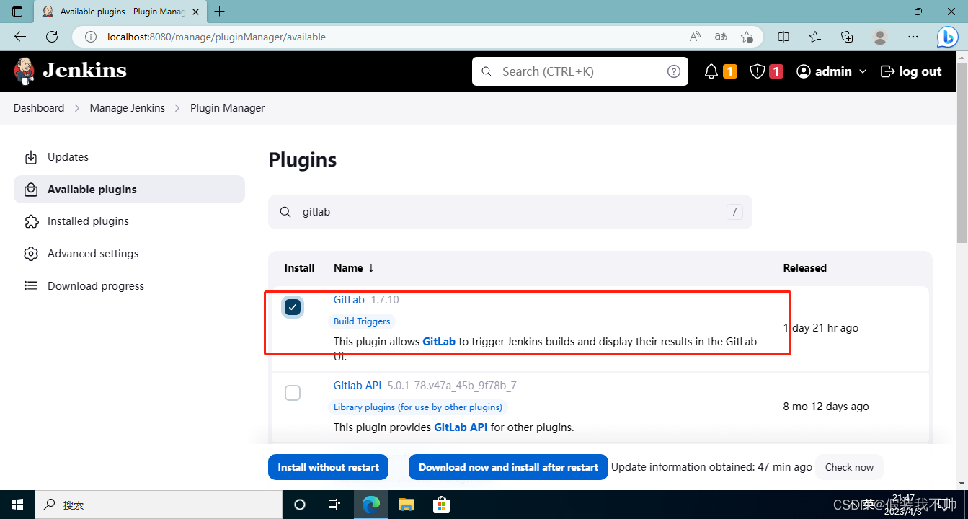Open Microsoft Store from the taskbar
This screenshot has height=519, width=968.
[x=442, y=505]
